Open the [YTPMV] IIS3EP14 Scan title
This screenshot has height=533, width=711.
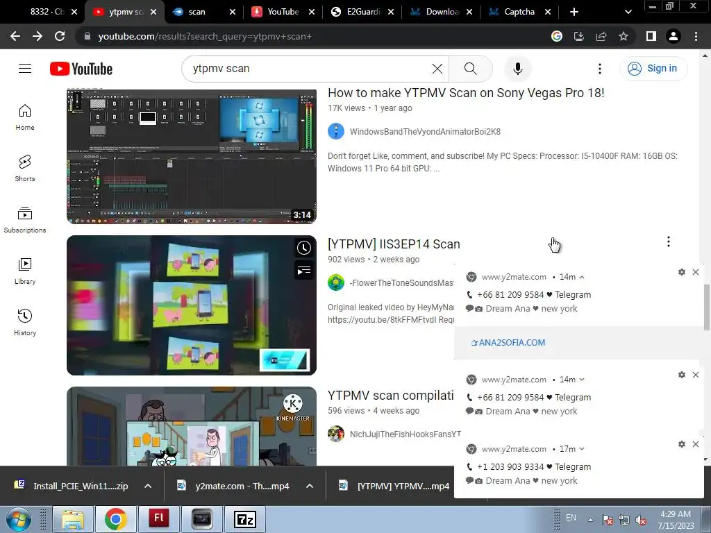pyautogui.click(x=394, y=244)
